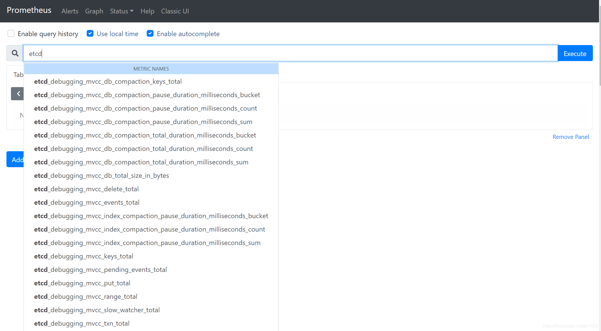Select etcd_debugging_mvcc_events_total suggestion
The image size is (601, 331).
point(151,202)
